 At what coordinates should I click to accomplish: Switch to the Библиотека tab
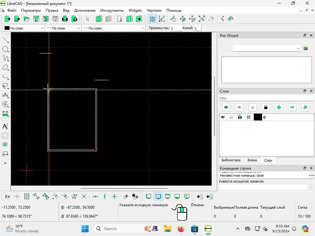coord(231,160)
